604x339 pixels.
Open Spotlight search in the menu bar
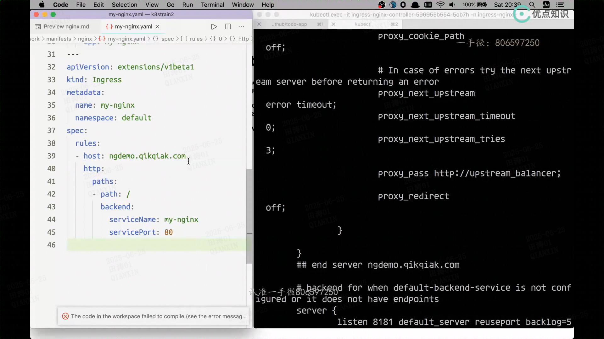point(532,5)
